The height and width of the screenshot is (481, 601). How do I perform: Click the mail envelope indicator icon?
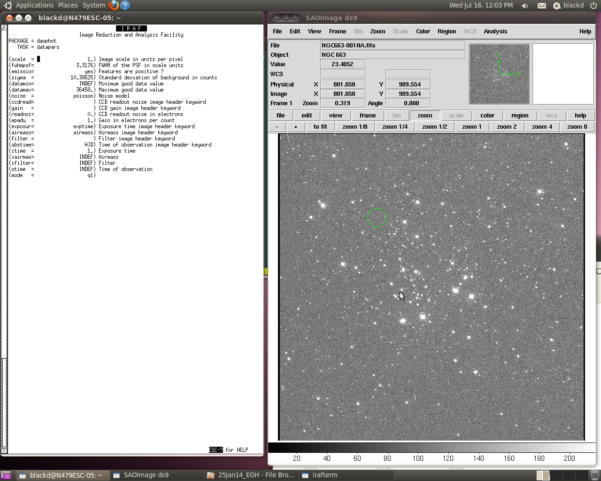tap(541, 6)
